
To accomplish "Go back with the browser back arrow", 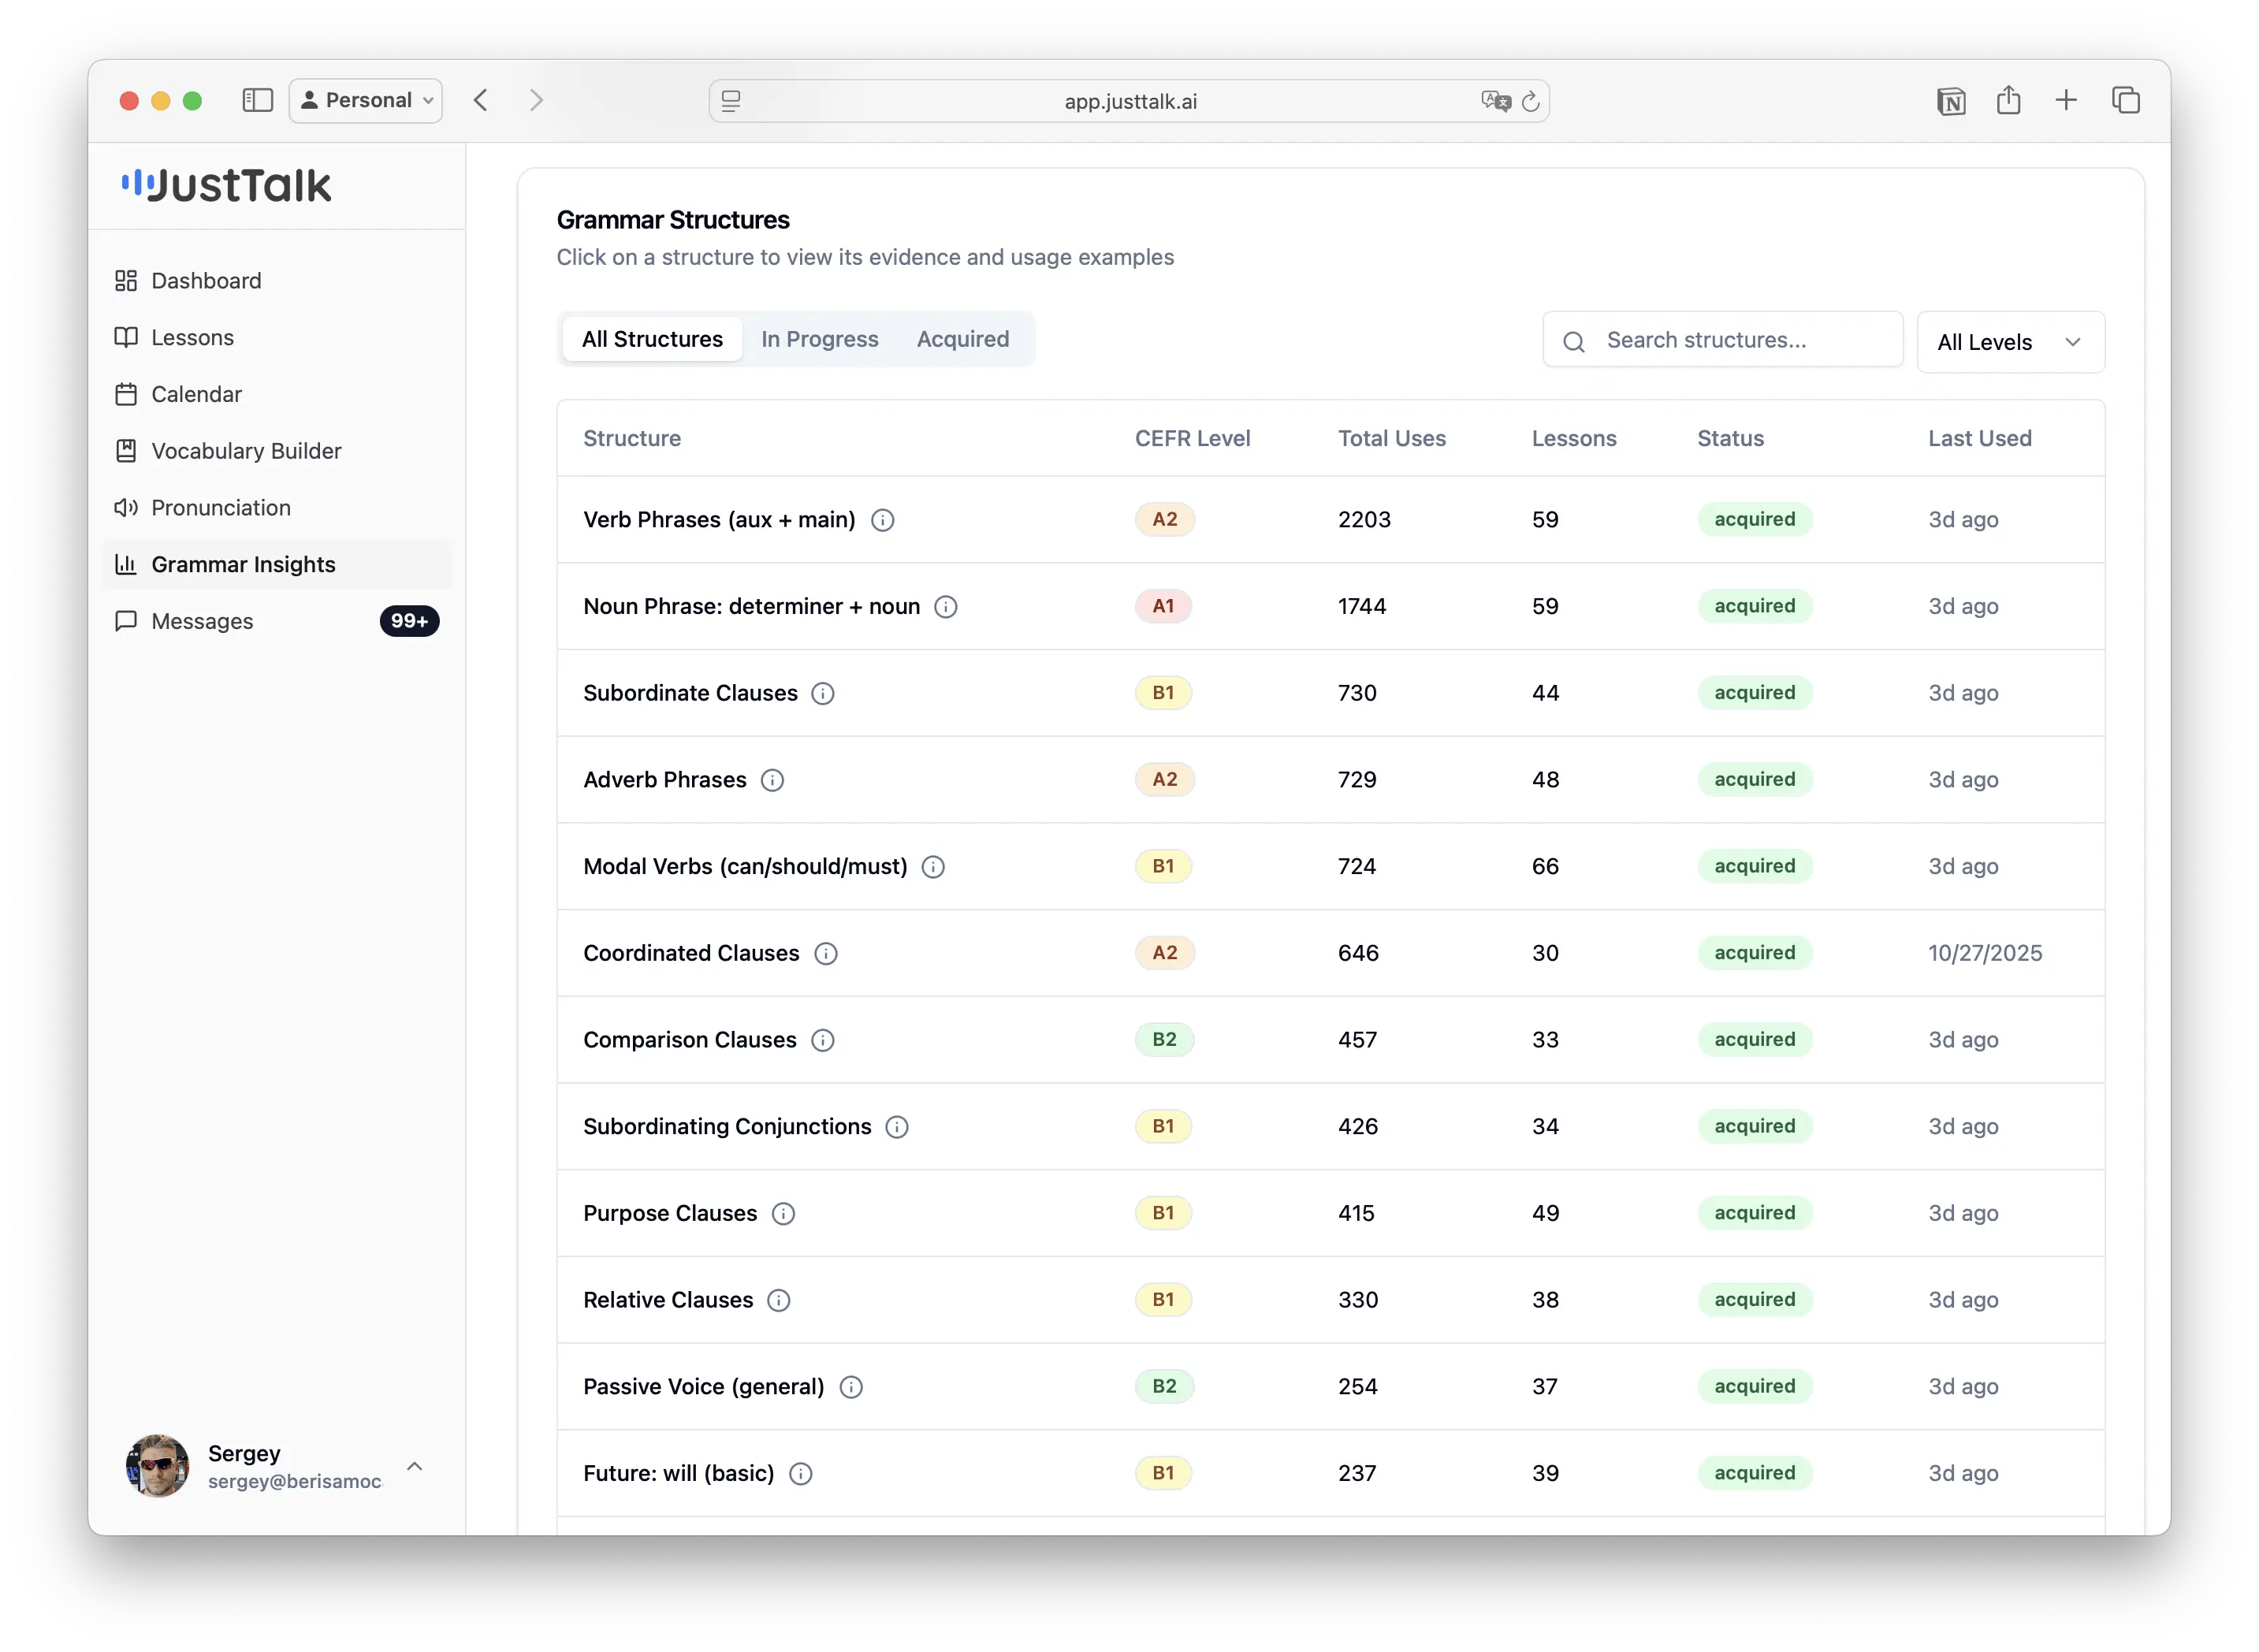I will pos(481,100).
